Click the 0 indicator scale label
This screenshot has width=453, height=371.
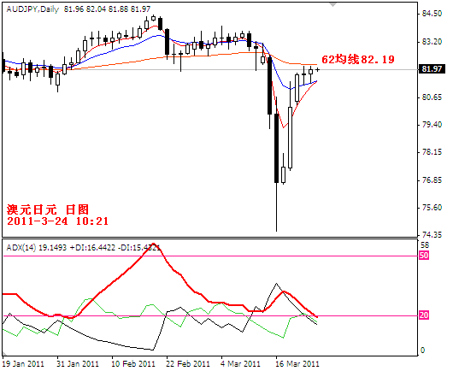(423, 350)
